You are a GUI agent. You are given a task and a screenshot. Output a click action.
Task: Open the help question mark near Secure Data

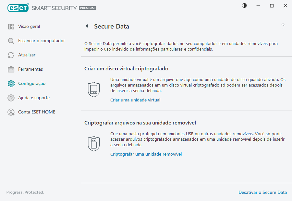point(283,26)
